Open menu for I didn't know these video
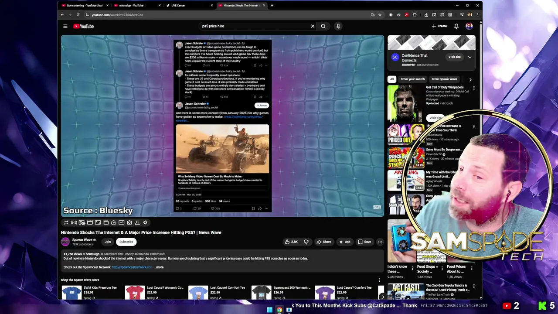The image size is (558, 314). [412, 268]
